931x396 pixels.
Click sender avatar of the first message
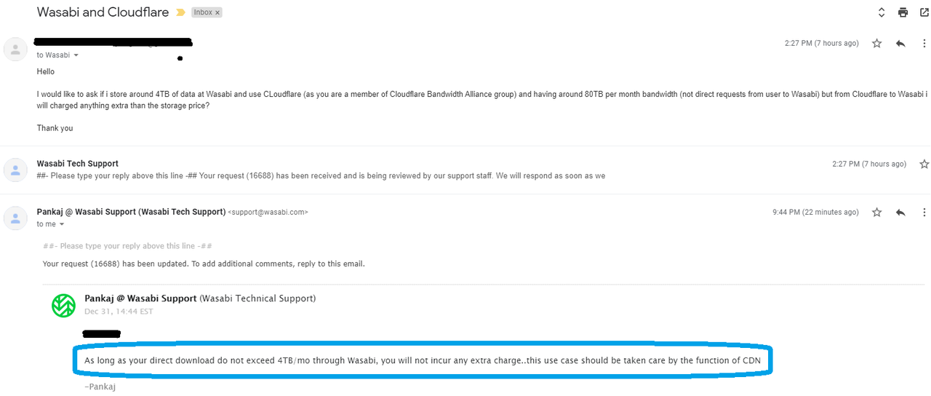point(15,49)
